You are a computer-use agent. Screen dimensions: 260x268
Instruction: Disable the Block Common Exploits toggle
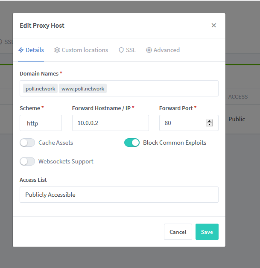(x=132, y=143)
